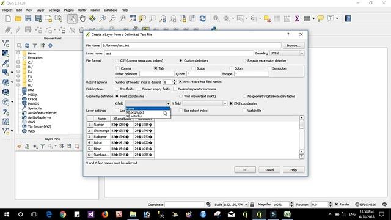The image size is (391, 220).
Task: Click the coordinate toggle icon in status bar
Action: click(209, 204)
